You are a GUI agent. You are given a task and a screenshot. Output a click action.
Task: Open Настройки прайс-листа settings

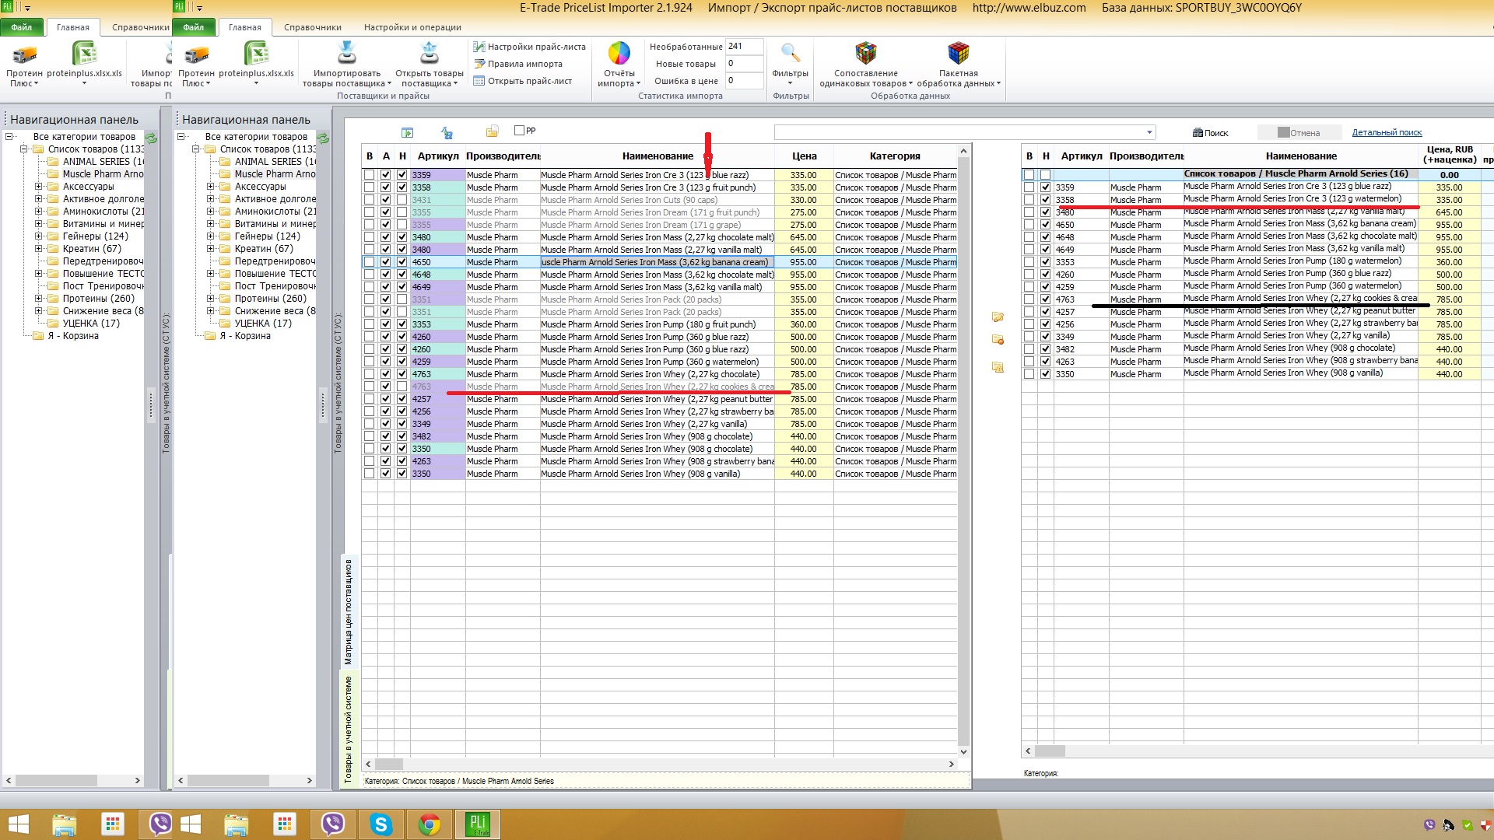click(529, 47)
